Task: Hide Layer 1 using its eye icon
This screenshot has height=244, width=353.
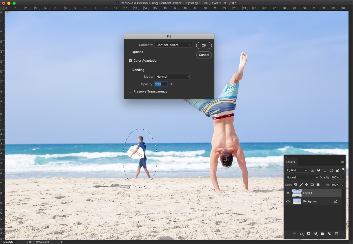Action: click(x=288, y=193)
